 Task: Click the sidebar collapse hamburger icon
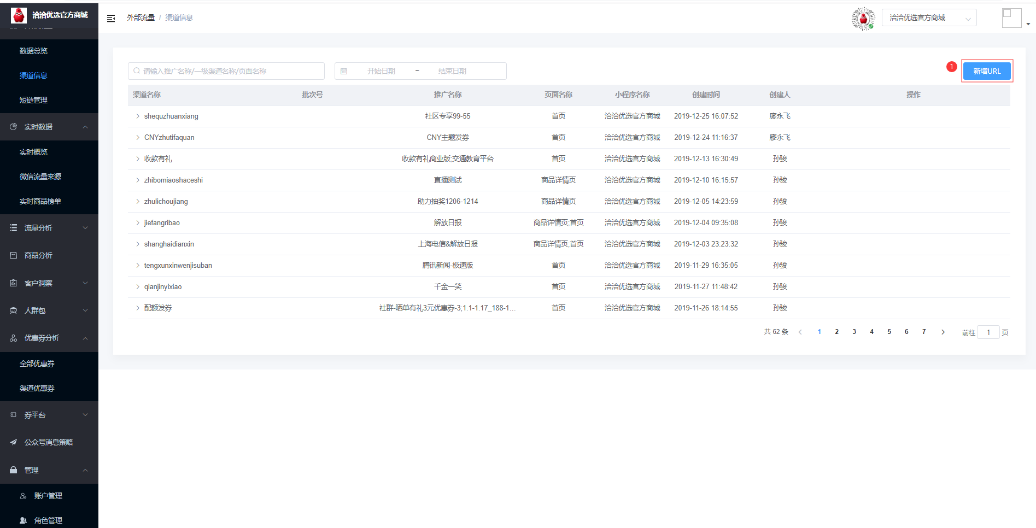(x=111, y=19)
